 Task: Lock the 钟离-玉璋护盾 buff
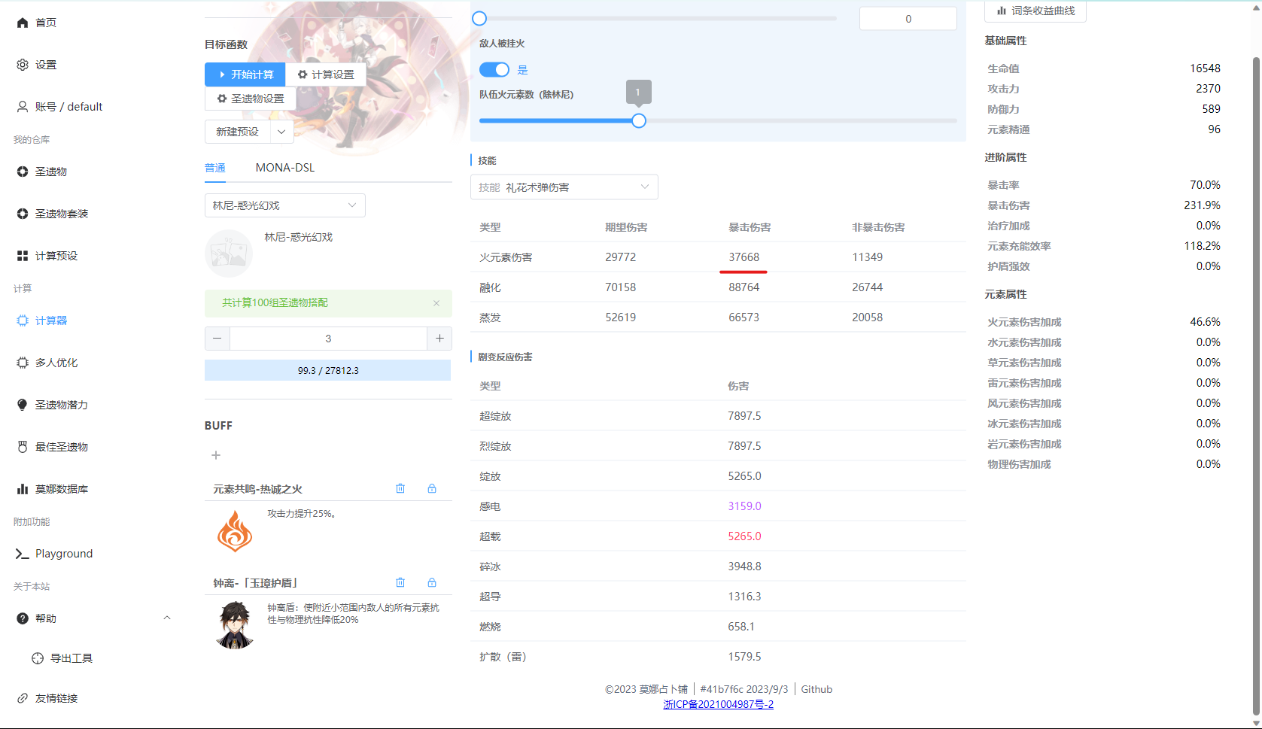click(x=432, y=582)
